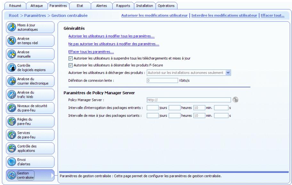
Task: Click the seconds field for packages sortants
Action: pyautogui.click(x=221, y=116)
